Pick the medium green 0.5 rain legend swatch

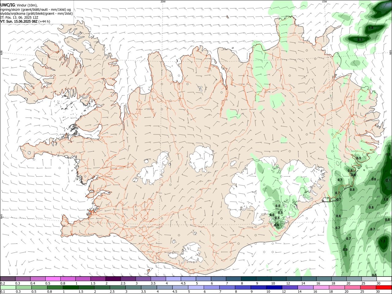pos(39,288)
